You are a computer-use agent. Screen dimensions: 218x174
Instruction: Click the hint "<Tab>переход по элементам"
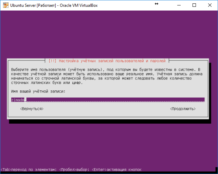28,170
